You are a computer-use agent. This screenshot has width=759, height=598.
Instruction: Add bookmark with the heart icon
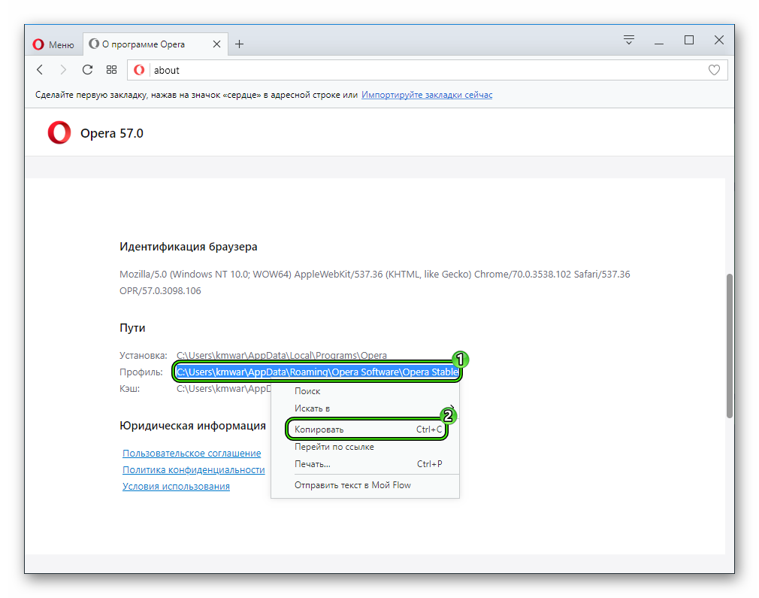[x=714, y=70]
